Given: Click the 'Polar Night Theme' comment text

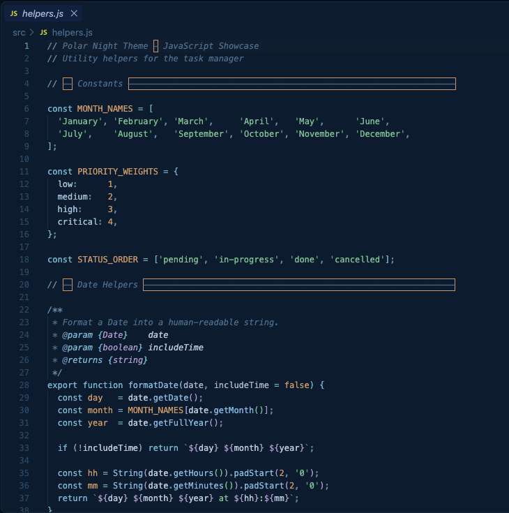Looking at the screenshot, I should pyautogui.click(x=105, y=46).
